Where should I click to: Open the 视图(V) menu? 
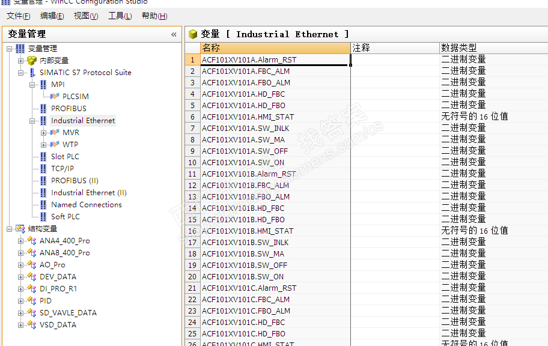point(86,16)
